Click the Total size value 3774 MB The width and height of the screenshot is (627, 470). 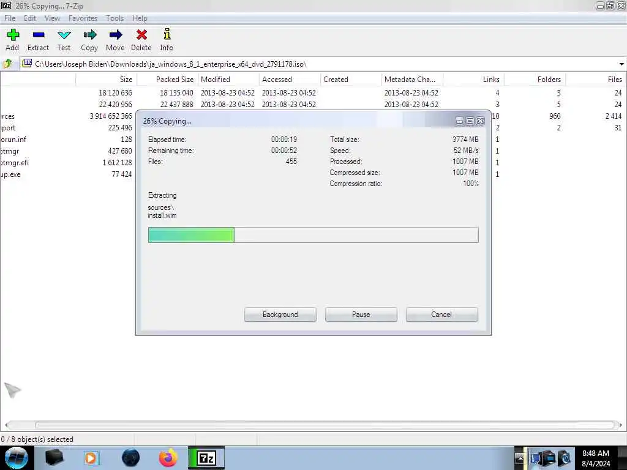click(465, 140)
